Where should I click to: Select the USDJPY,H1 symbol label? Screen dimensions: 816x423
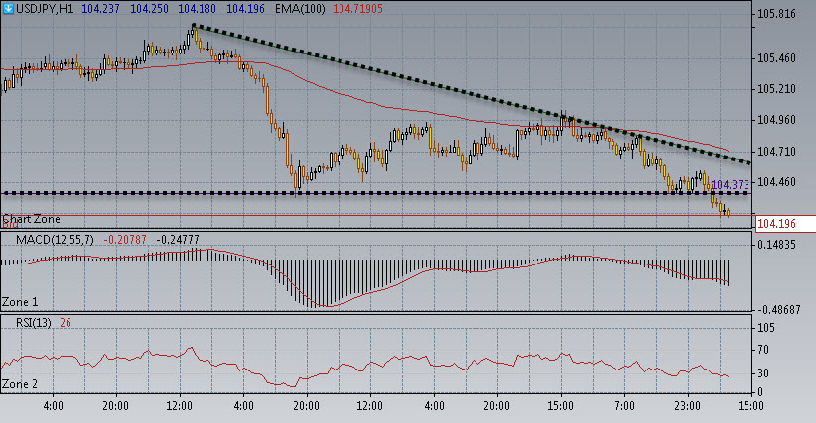point(45,9)
